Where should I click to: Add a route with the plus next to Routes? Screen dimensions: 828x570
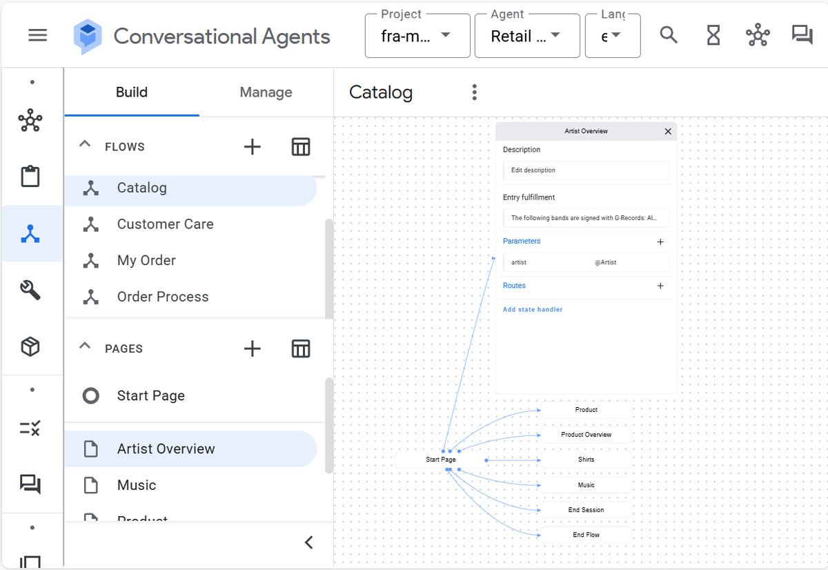pyautogui.click(x=660, y=285)
